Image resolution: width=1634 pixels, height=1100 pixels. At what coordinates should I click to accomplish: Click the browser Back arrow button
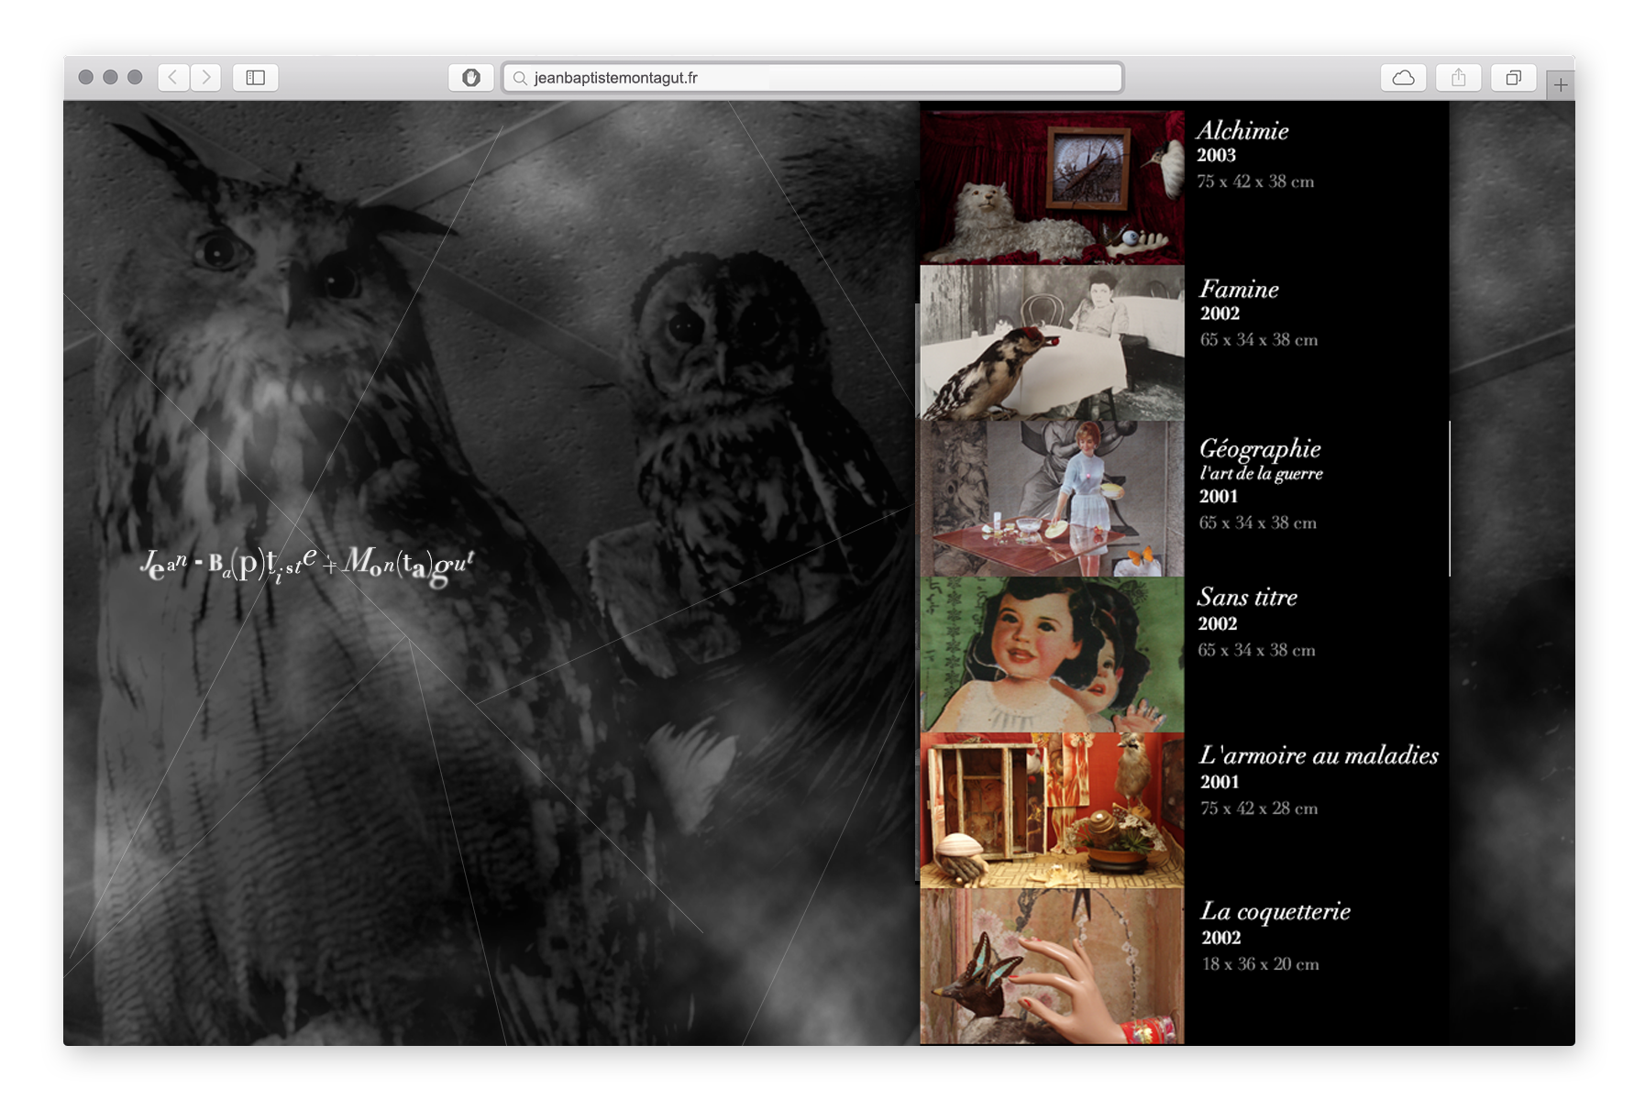pyautogui.click(x=173, y=78)
